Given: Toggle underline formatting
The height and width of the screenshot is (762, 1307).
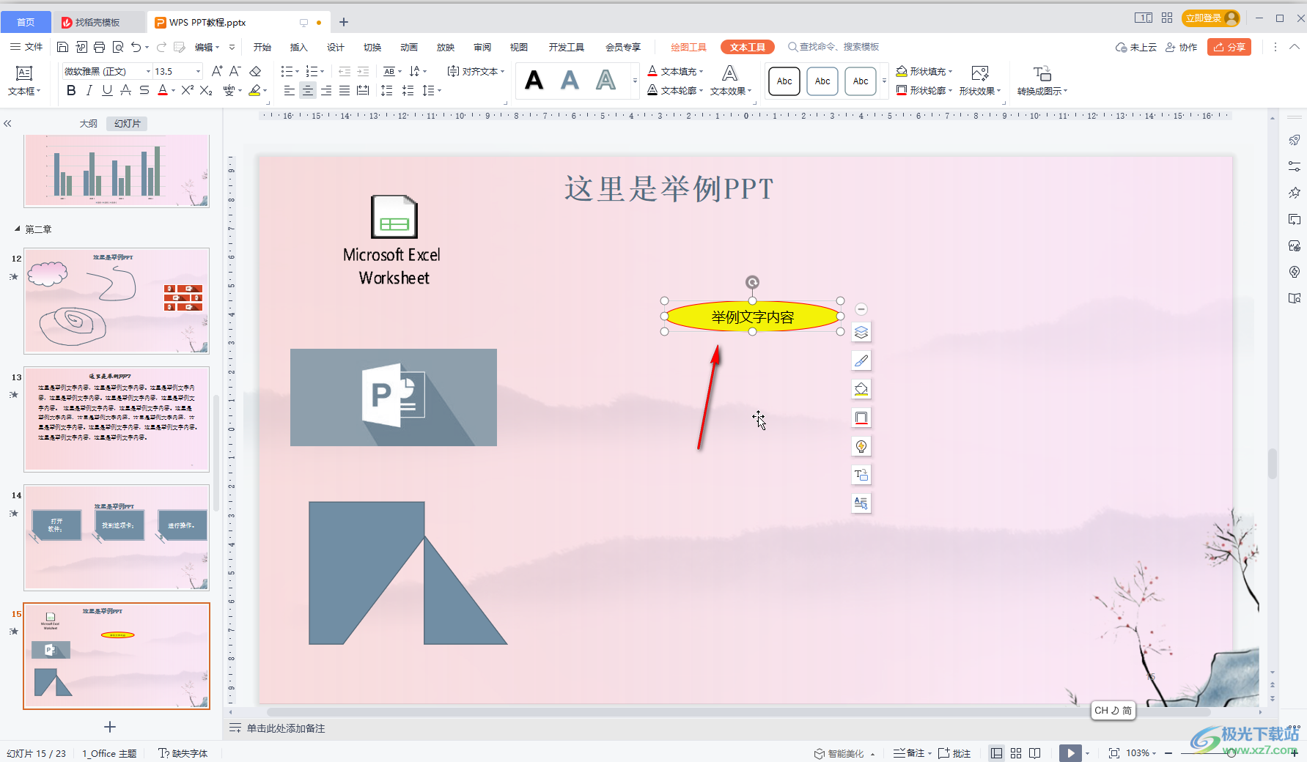Looking at the screenshot, I should click(x=107, y=90).
